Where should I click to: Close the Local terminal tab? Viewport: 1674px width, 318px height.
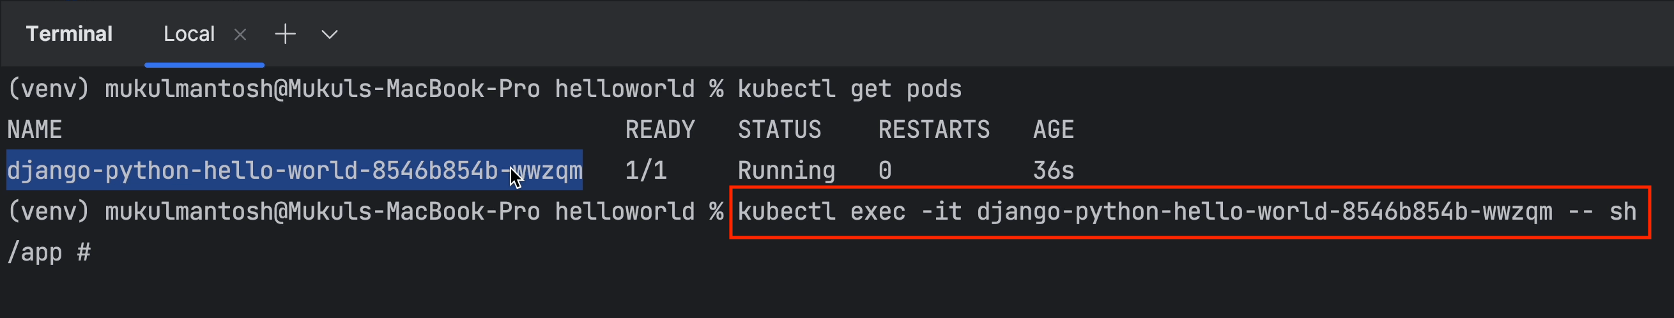coord(240,34)
